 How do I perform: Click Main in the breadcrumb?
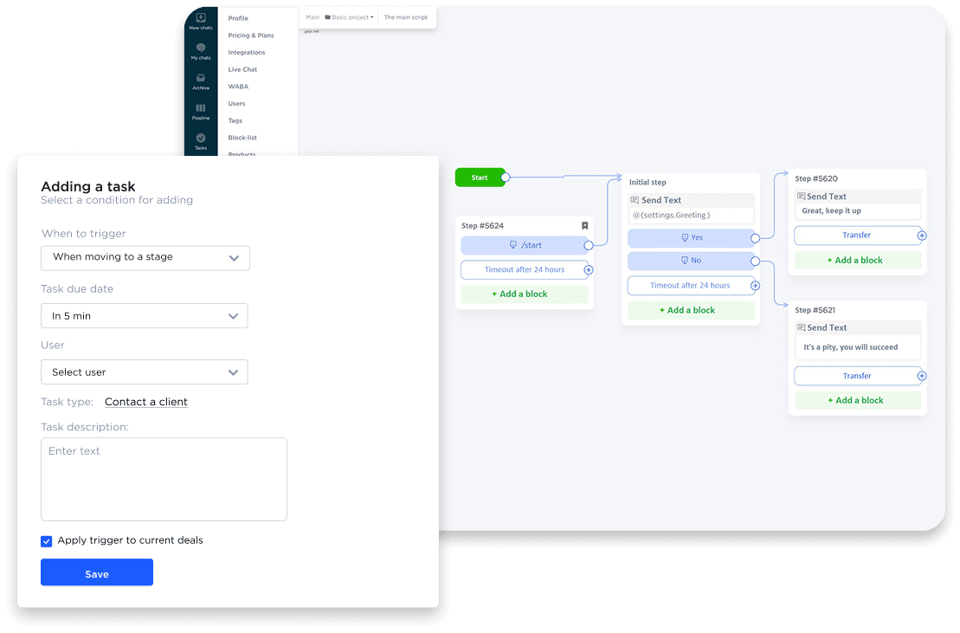pos(312,17)
